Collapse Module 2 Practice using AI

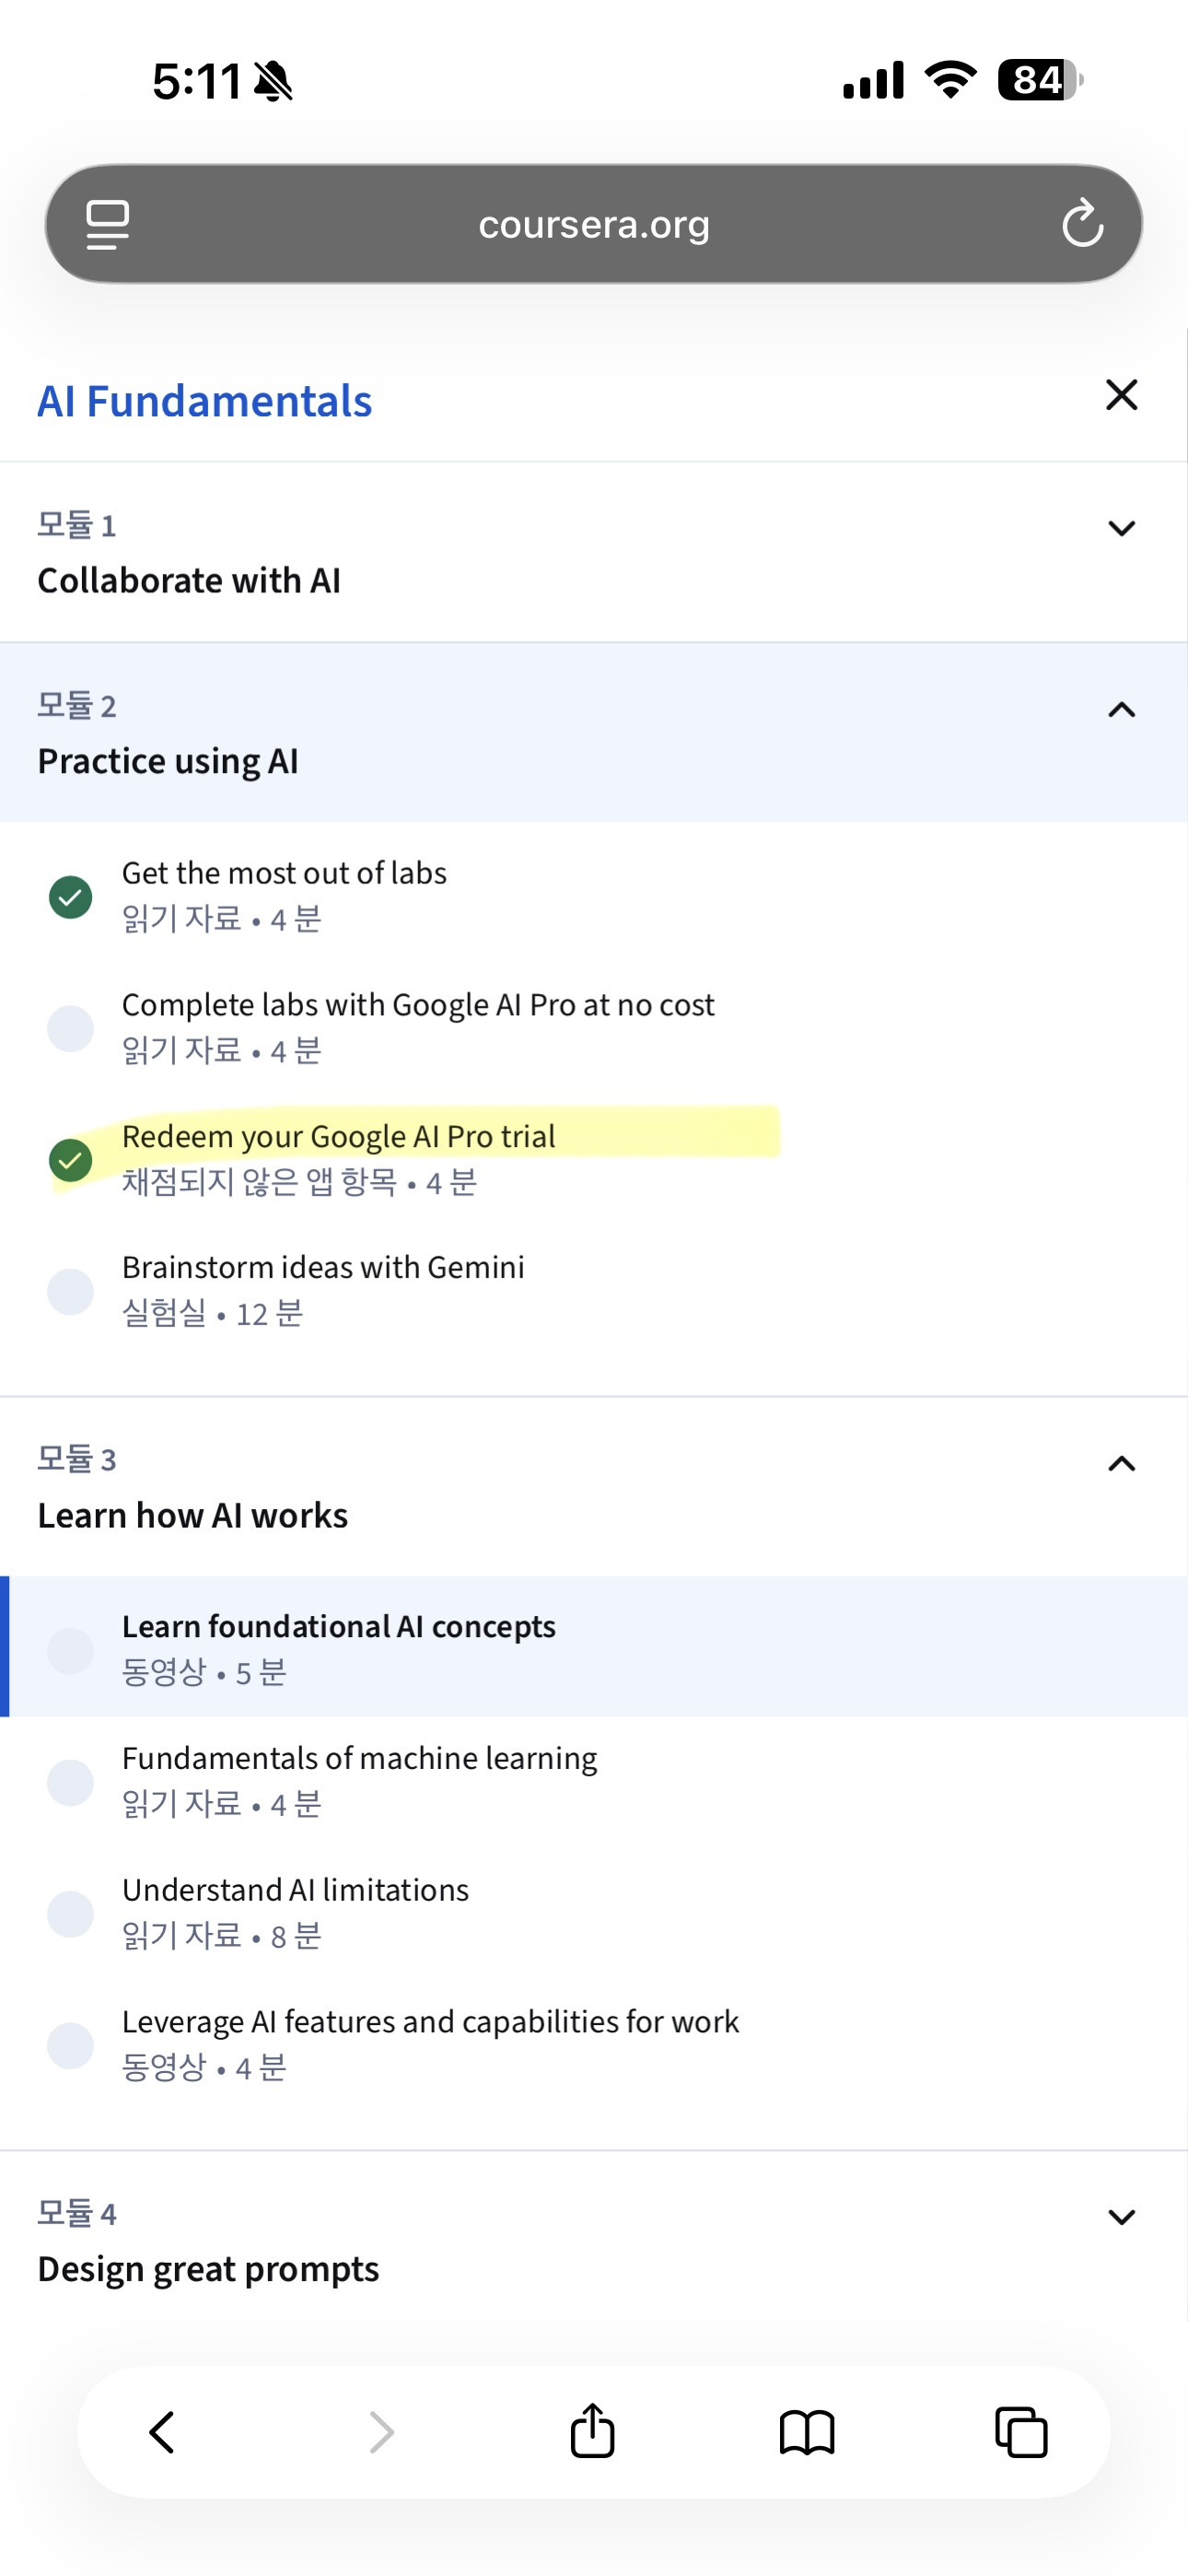tap(1121, 710)
